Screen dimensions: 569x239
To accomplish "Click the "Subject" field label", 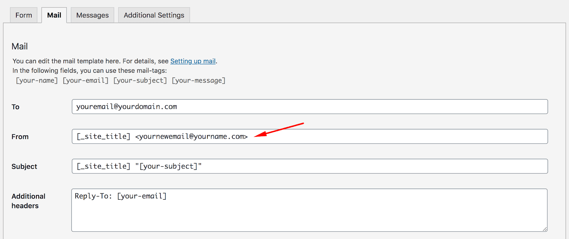I will 24,167.
